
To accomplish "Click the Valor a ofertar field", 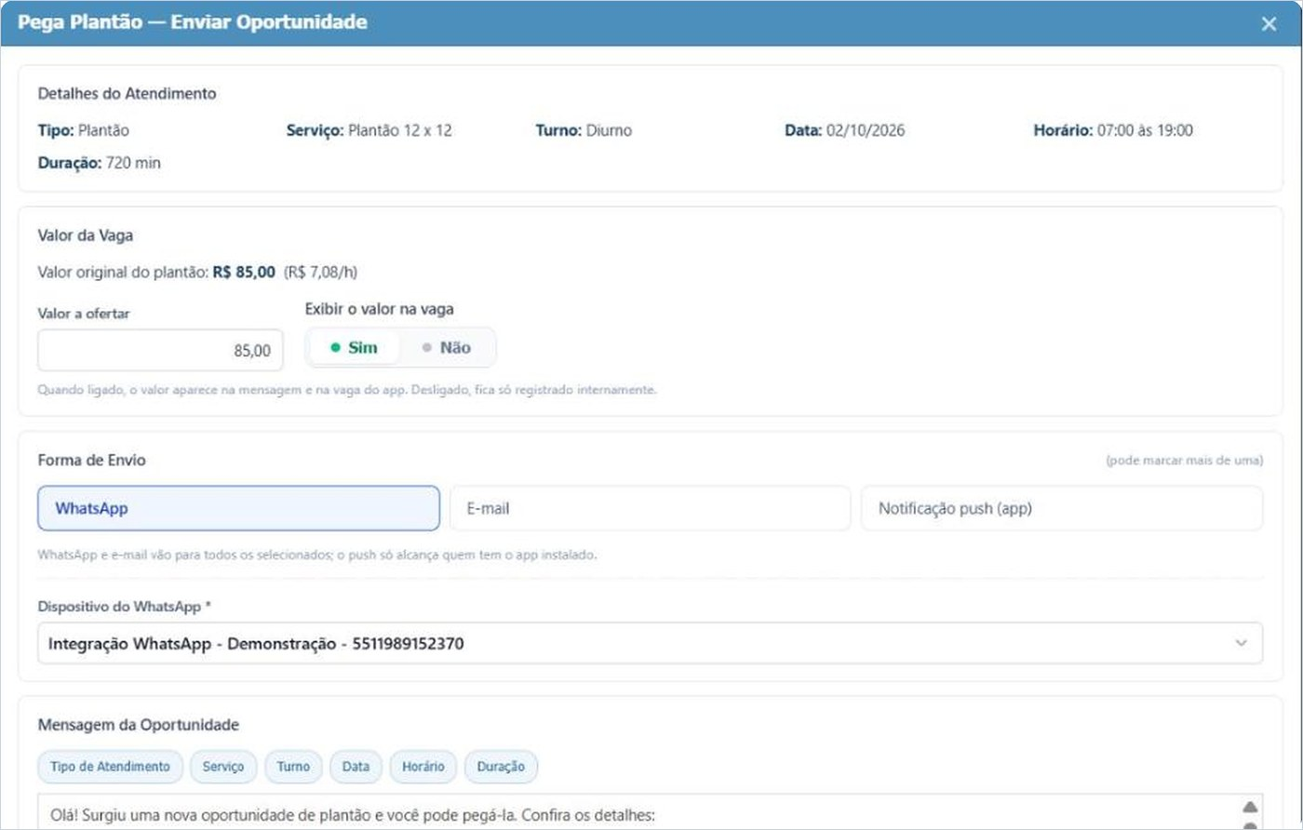I will click(160, 351).
